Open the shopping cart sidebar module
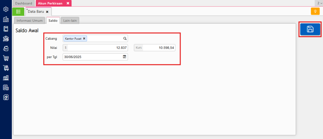This screenshot has width=323, height=139. click(6, 58)
